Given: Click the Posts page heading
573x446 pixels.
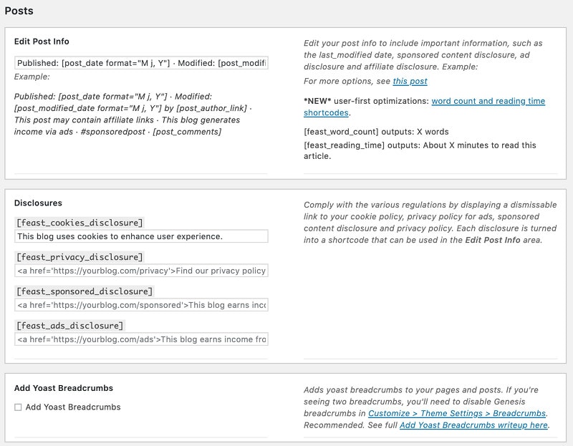Looking at the screenshot, I should 19,11.
